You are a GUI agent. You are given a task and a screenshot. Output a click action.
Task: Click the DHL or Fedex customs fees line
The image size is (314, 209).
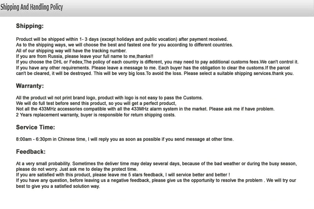157,62
